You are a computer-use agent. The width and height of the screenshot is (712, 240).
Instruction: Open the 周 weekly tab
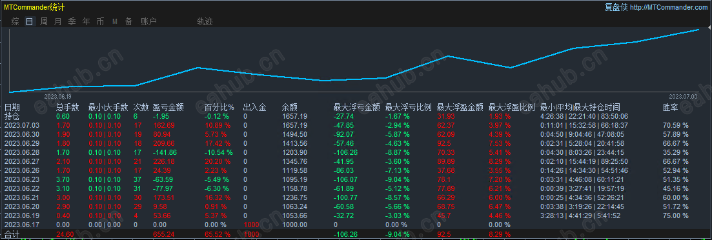(x=44, y=21)
